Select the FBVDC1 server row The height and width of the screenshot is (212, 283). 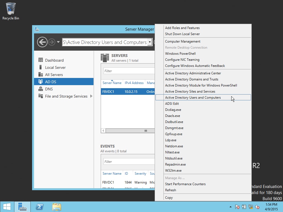(128, 91)
